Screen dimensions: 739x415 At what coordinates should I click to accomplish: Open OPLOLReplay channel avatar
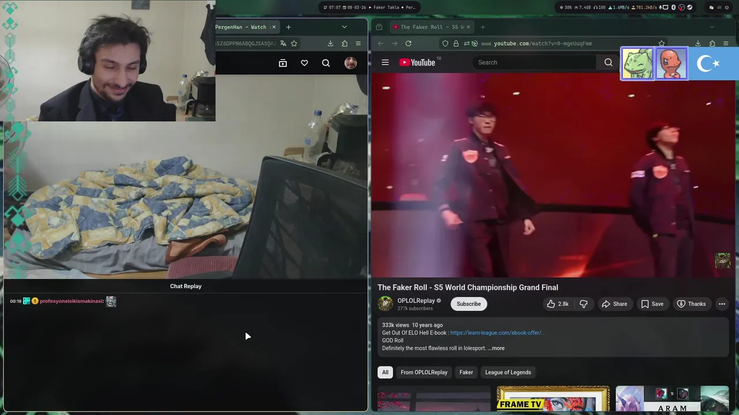[385, 304]
